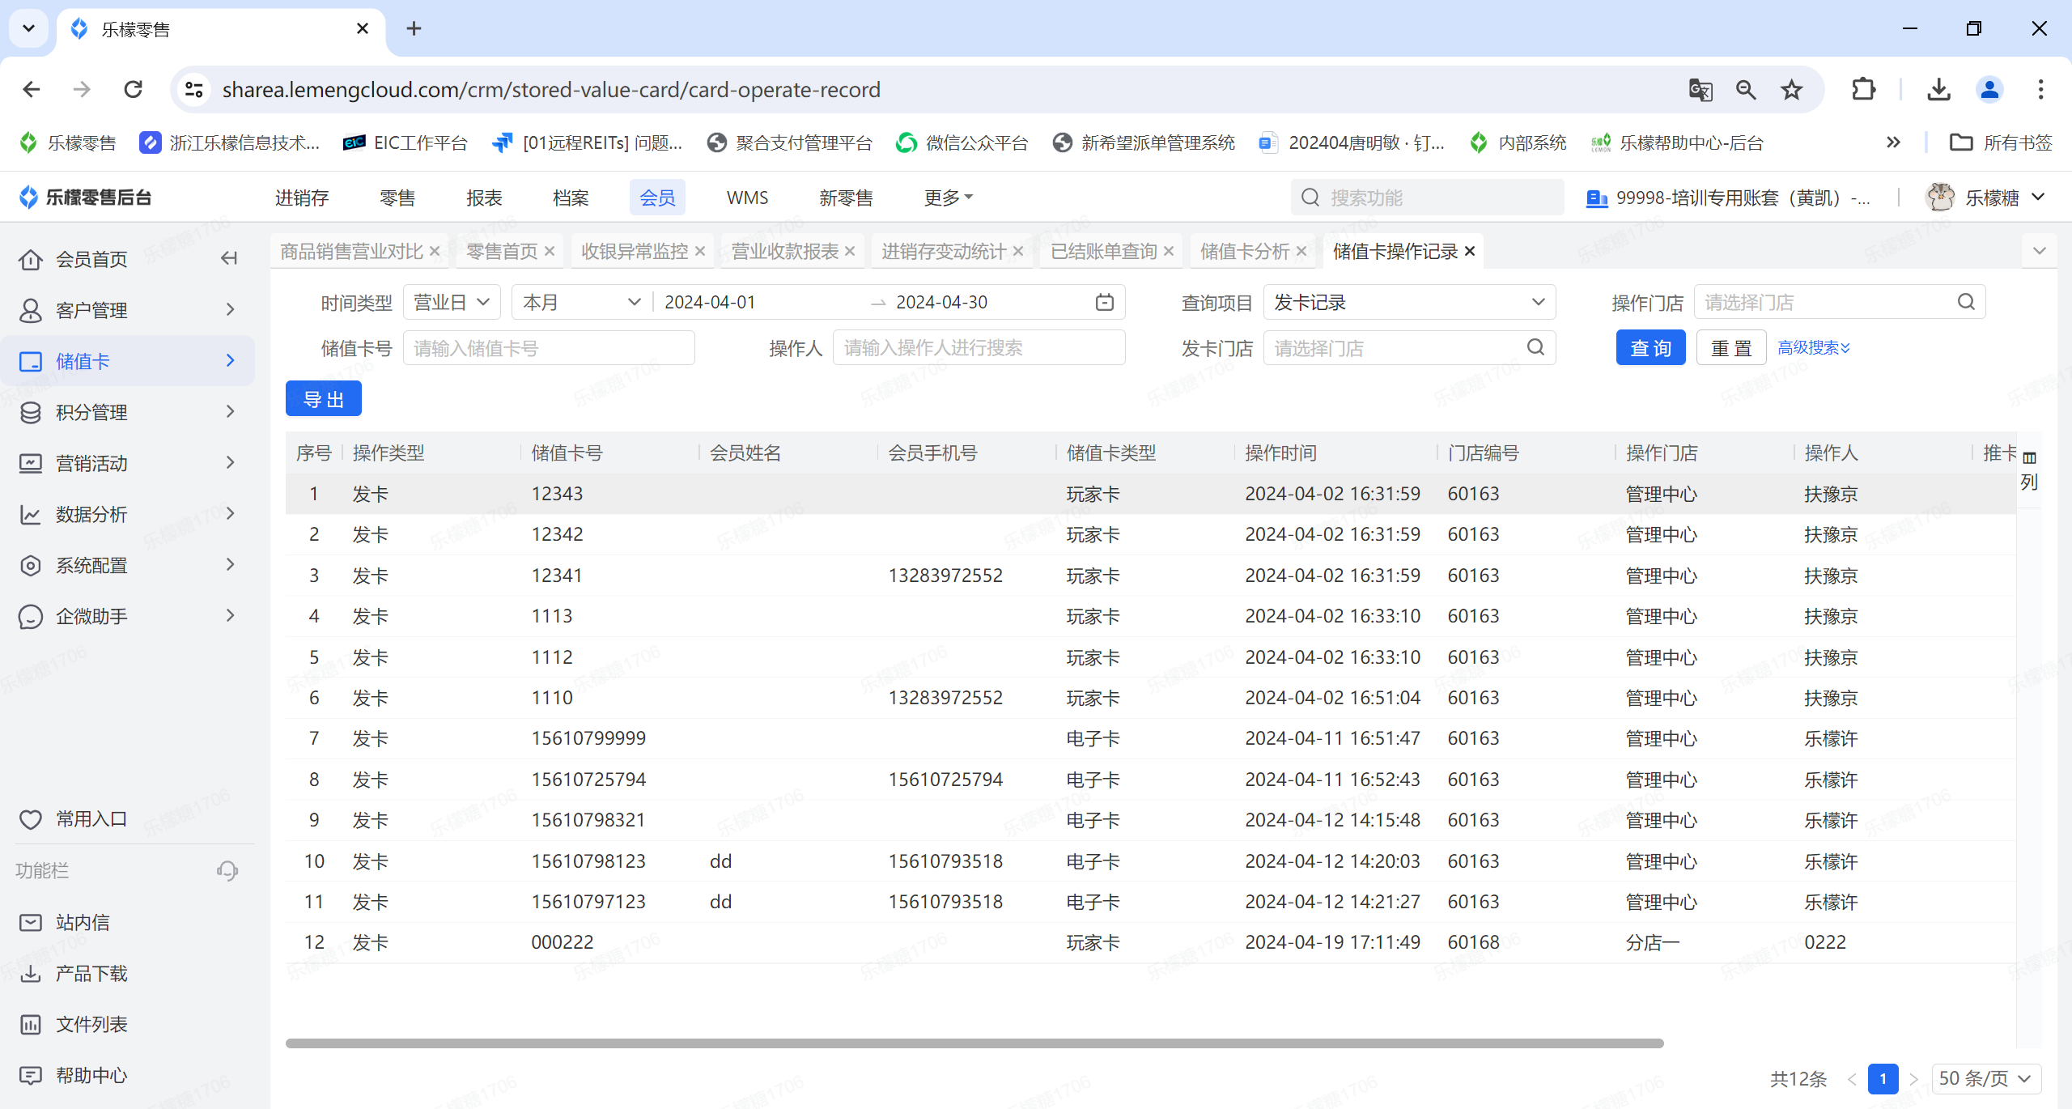Click the 重置 button
This screenshot has width=2072, height=1109.
1730,347
